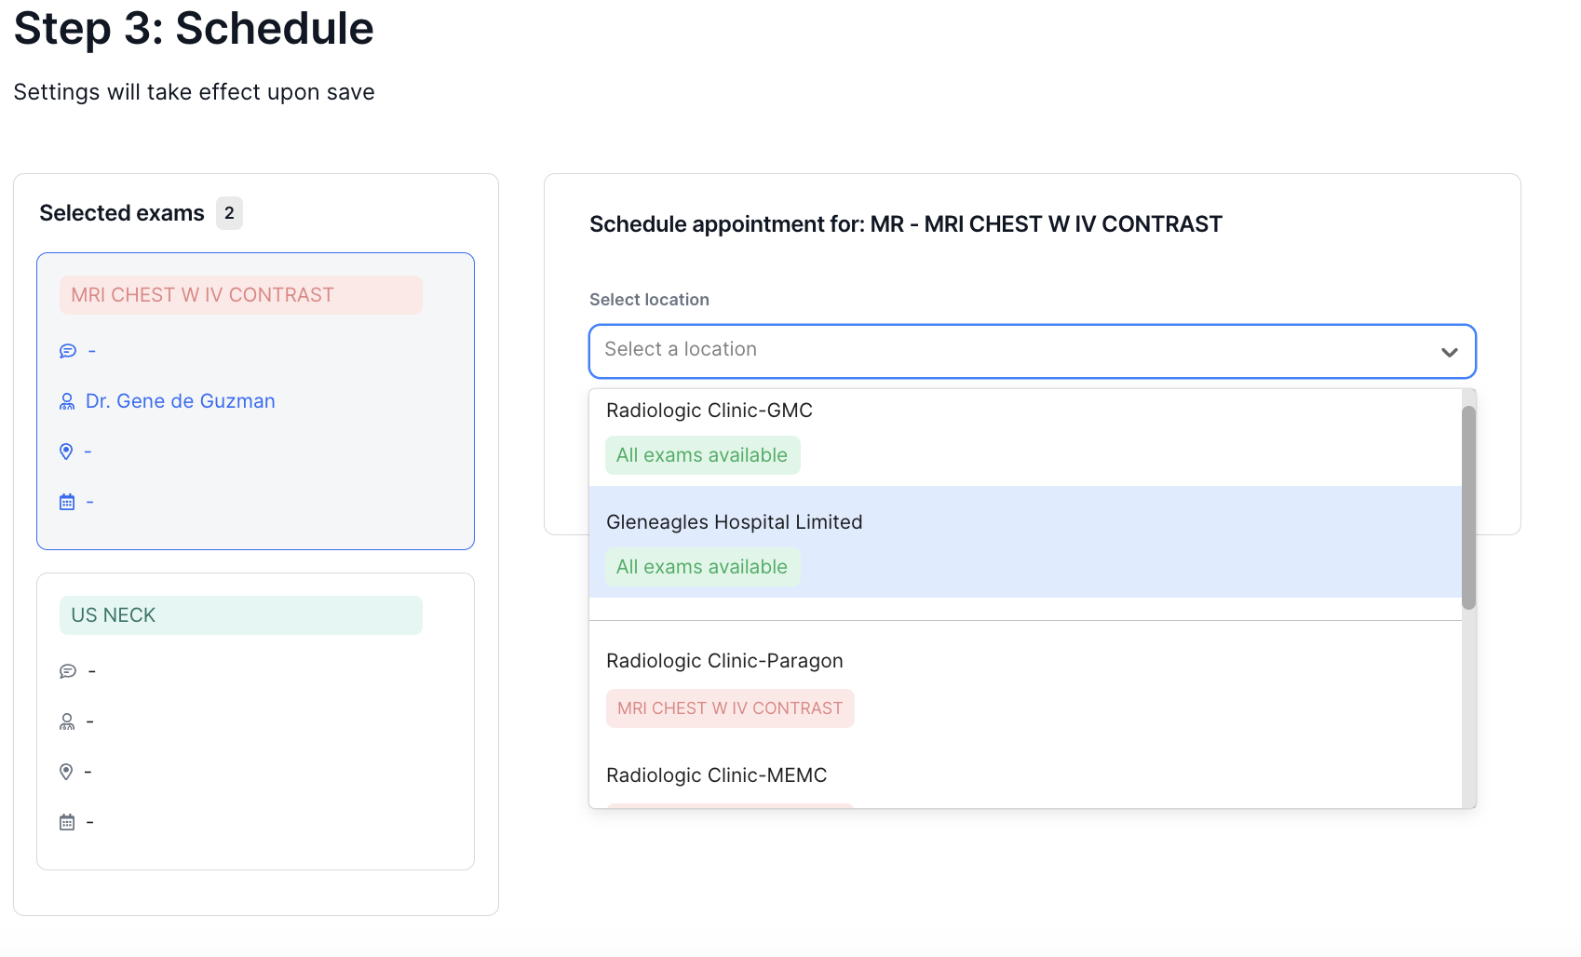Open Dr. Gene de Guzman's profile link
The image size is (1581, 957).
coord(180,400)
